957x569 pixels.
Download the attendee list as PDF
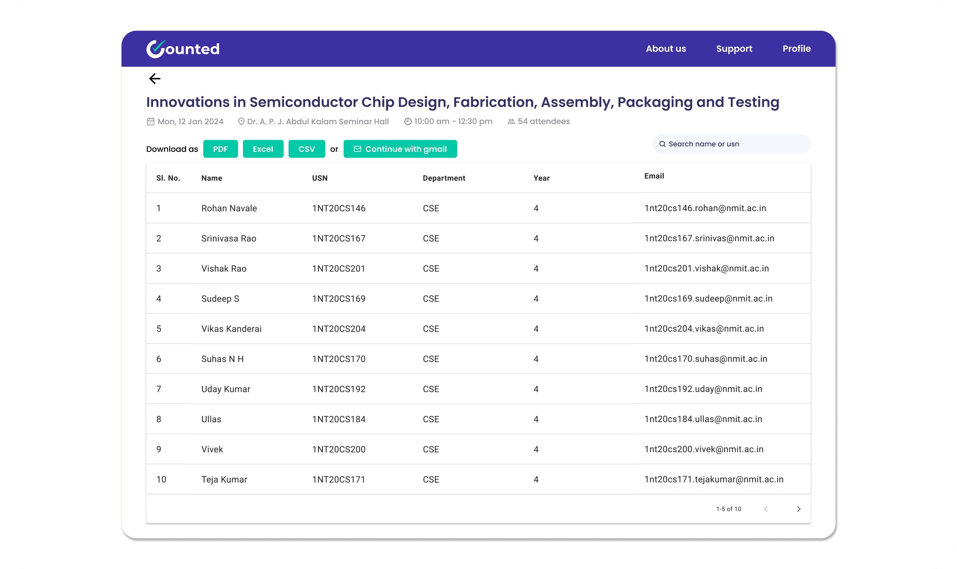[x=220, y=149]
